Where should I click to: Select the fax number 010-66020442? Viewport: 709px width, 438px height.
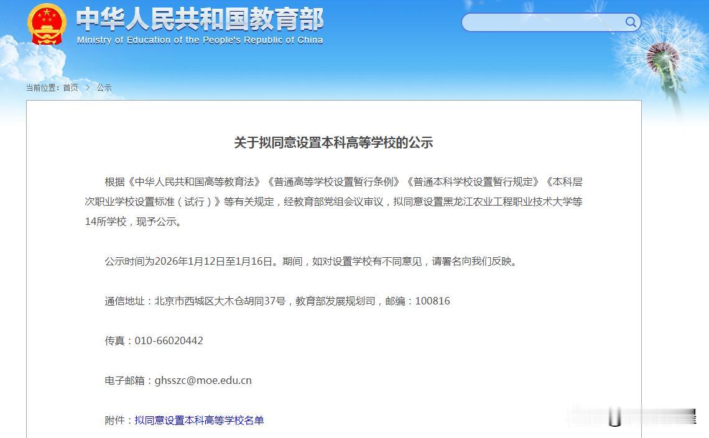169,340
